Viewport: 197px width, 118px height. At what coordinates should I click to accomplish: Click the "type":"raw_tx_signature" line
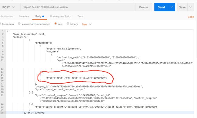point(63,49)
